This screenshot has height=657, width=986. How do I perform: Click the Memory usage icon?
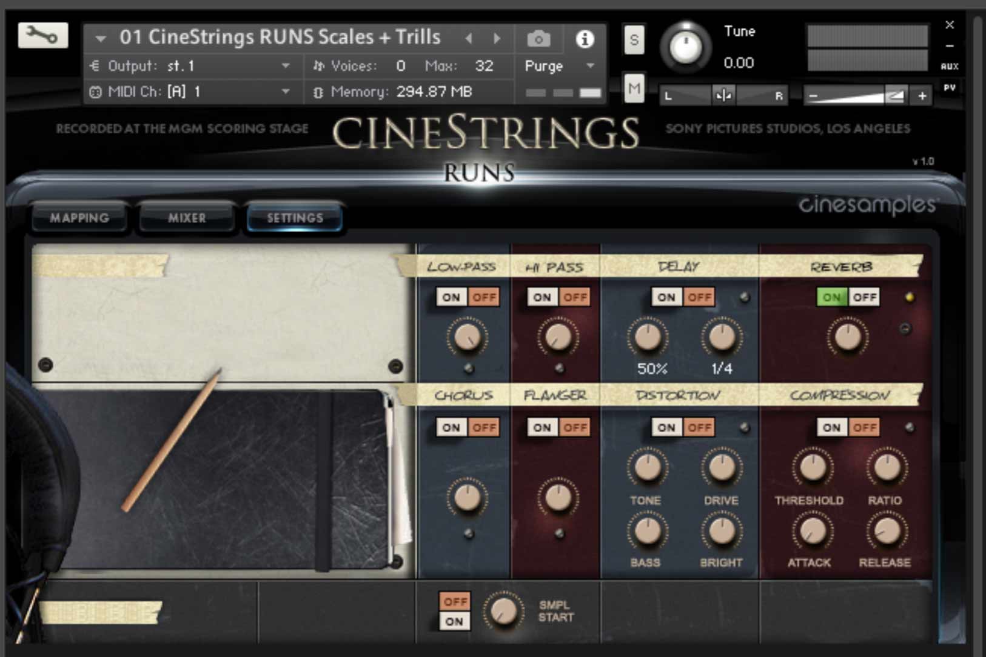point(317,92)
